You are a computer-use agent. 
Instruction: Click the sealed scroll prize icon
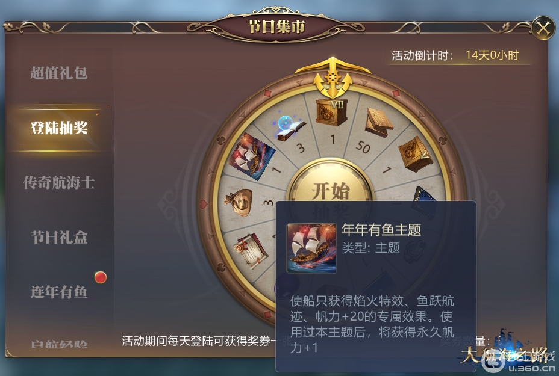click(250, 251)
